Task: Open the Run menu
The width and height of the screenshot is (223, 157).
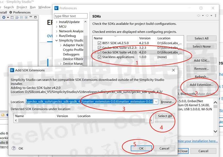Action: (33, 7)
